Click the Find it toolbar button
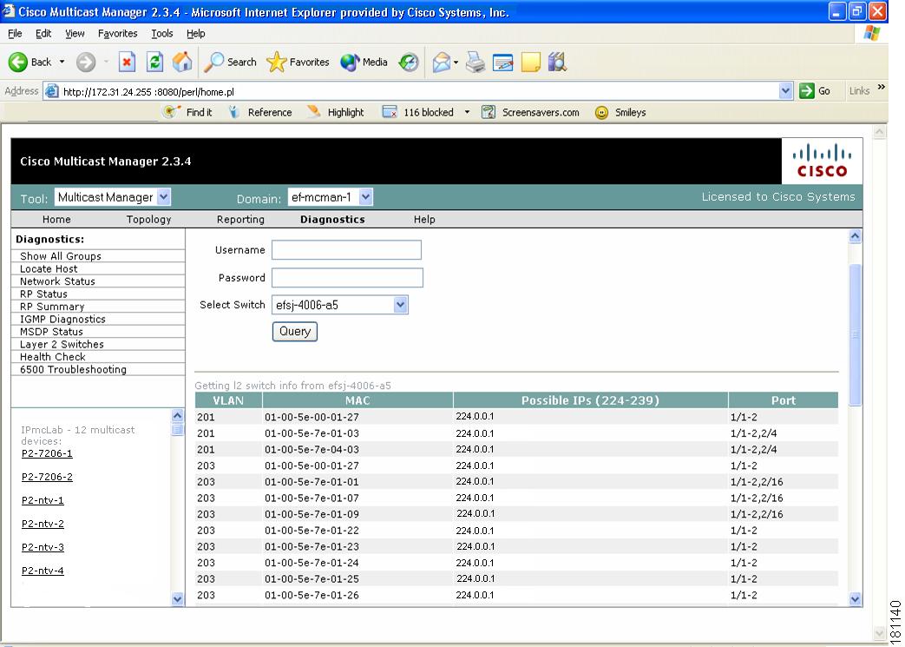Screen dimensions: 905x647 (x=187, y=112)
